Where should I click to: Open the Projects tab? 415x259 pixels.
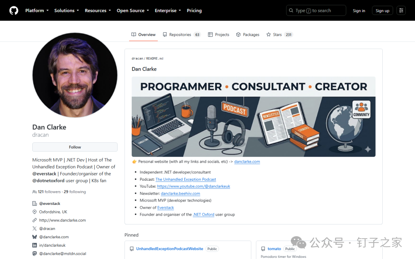[219, 35]
